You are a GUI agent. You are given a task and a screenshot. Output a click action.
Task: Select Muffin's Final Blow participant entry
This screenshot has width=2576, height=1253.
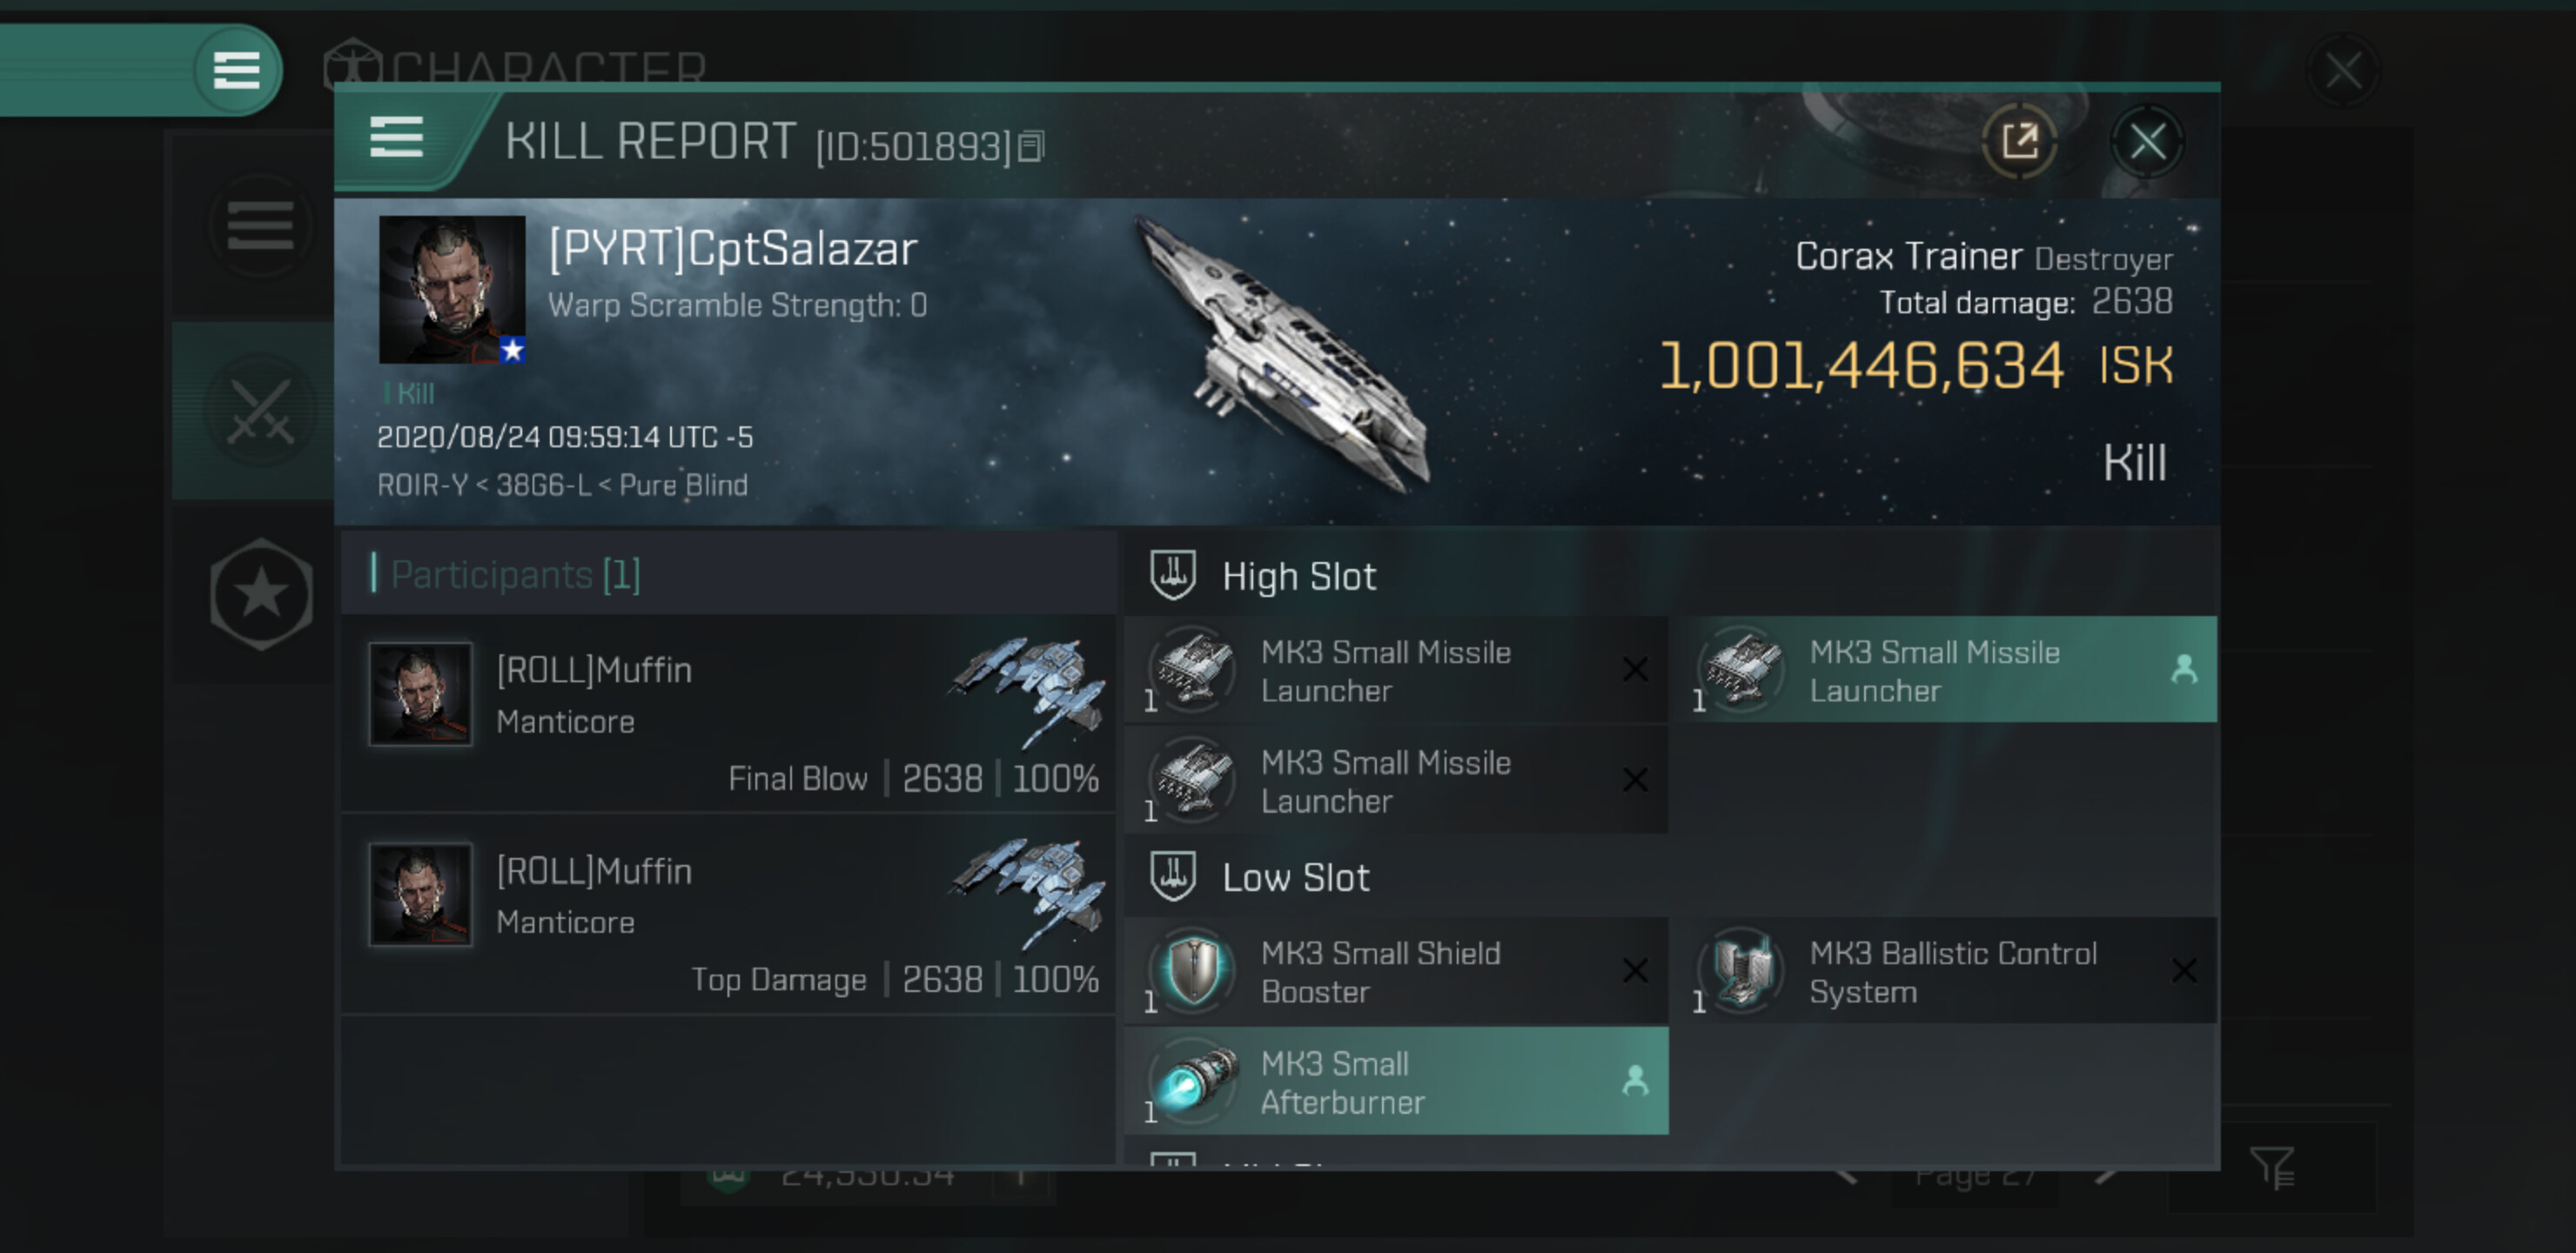pyautogui.click(x=728, y=714)
